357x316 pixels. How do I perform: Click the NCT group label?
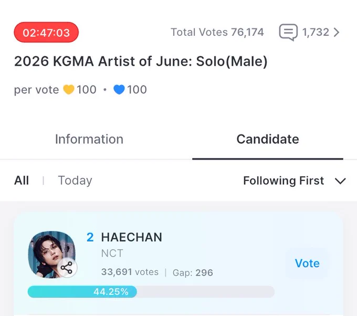tap(112, 253)
